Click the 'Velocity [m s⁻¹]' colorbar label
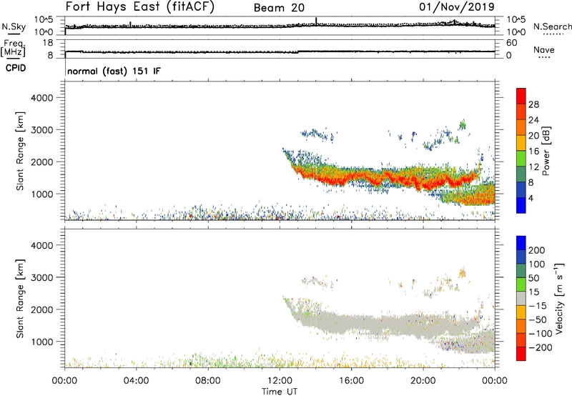 click(x=559, y=298)
